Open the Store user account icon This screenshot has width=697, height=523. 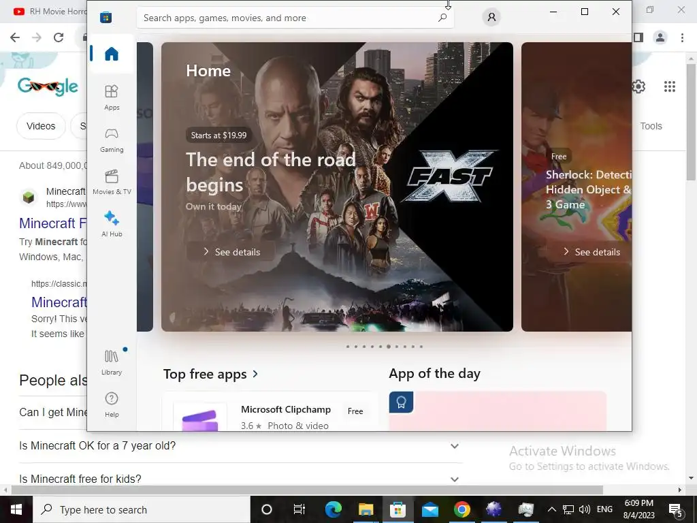[x=491, y=17]
